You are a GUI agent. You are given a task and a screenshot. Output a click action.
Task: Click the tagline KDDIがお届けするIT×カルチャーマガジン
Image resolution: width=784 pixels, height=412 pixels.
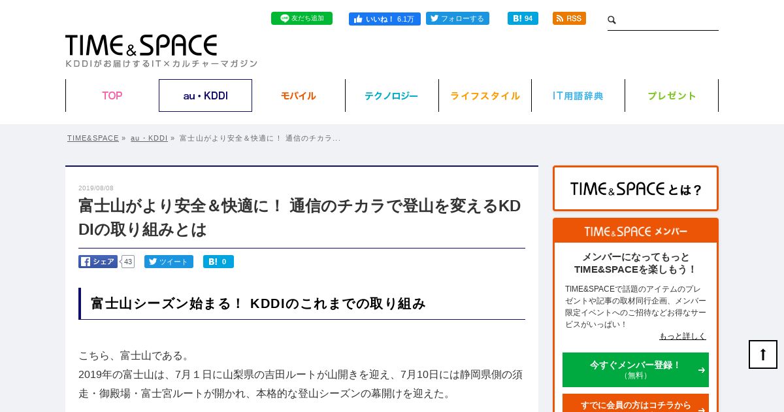pos(162,63)
